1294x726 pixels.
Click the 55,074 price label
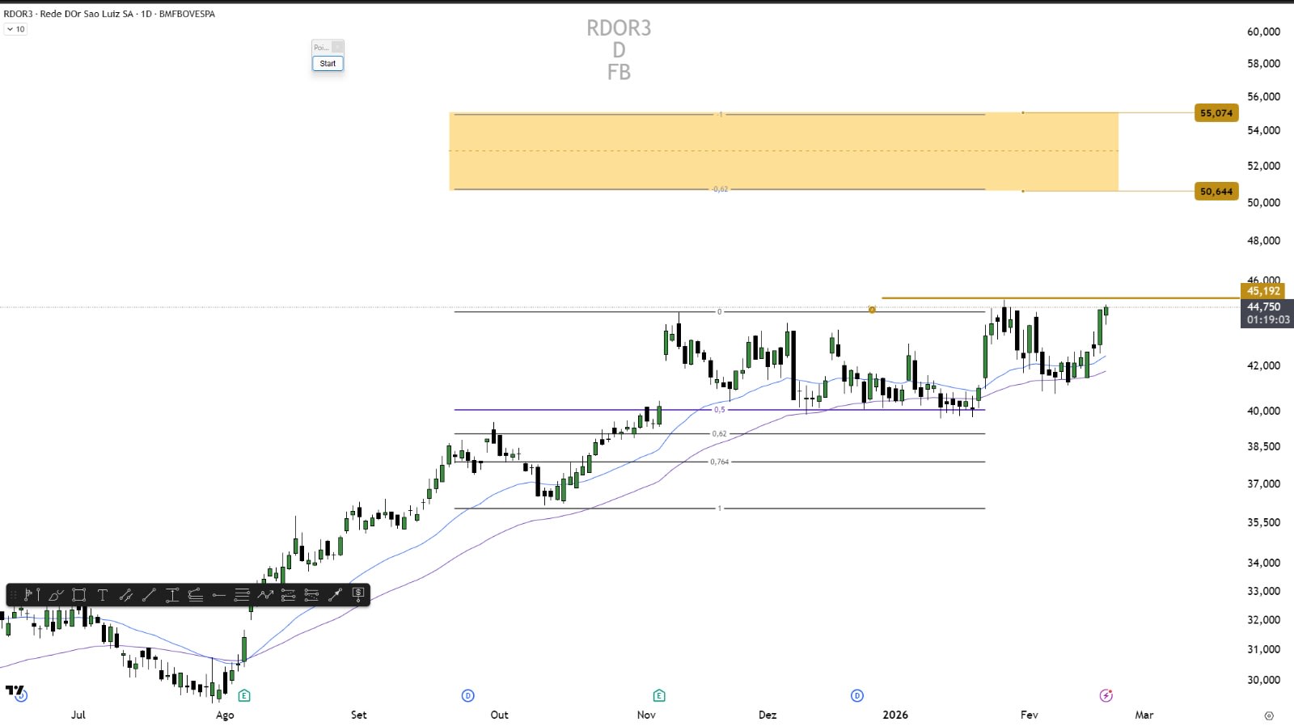coord(1216,113)
